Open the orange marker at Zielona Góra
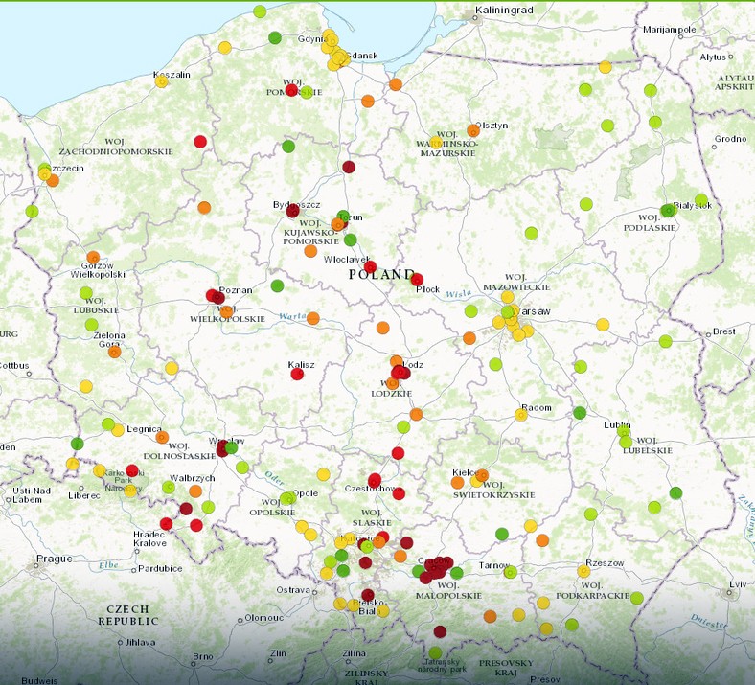 click(x=115, y=352)
